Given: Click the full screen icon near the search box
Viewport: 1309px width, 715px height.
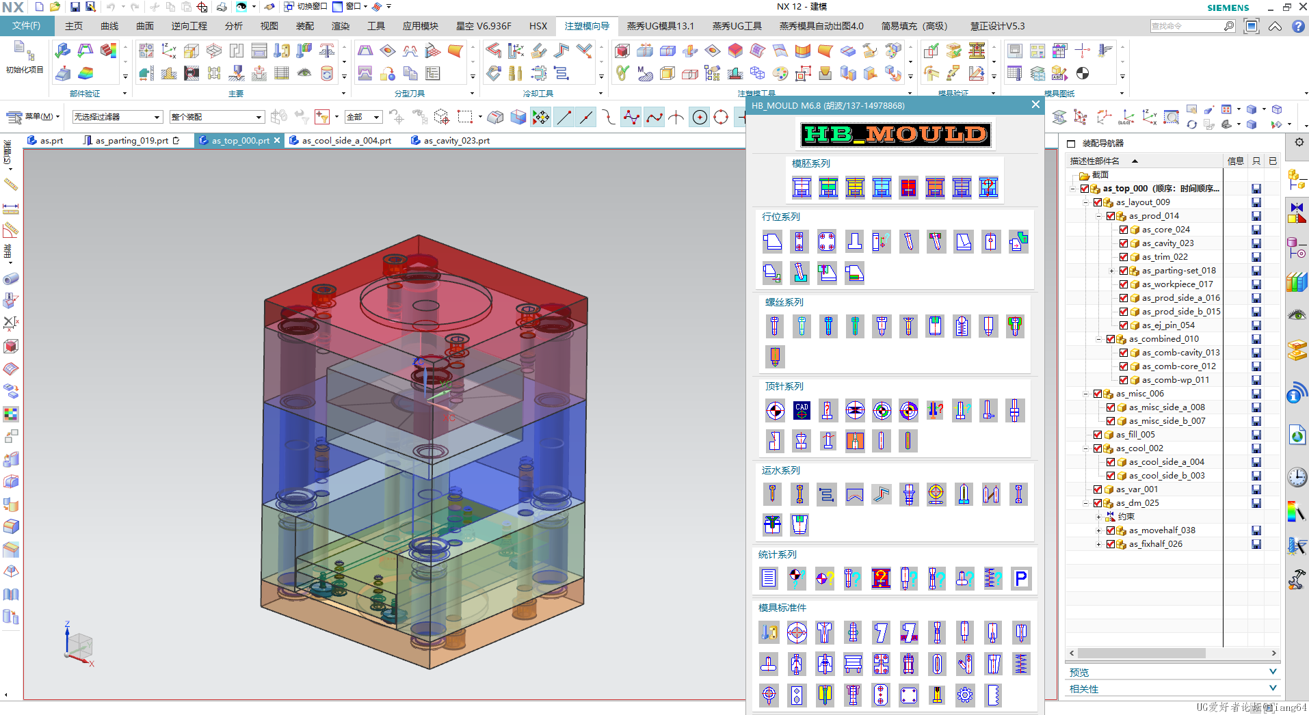Looking at the screenshot, I should 1252,26.
